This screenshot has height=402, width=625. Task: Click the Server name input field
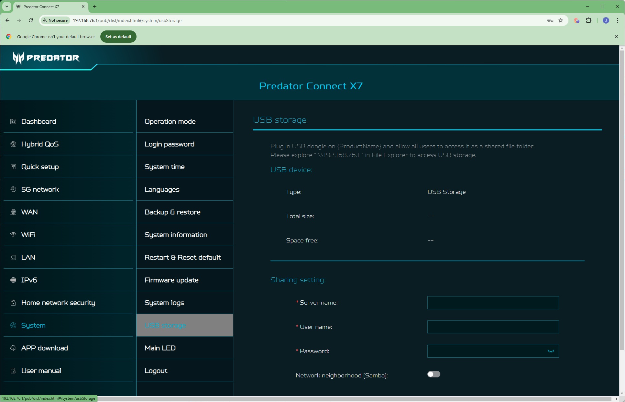point(493,303)
